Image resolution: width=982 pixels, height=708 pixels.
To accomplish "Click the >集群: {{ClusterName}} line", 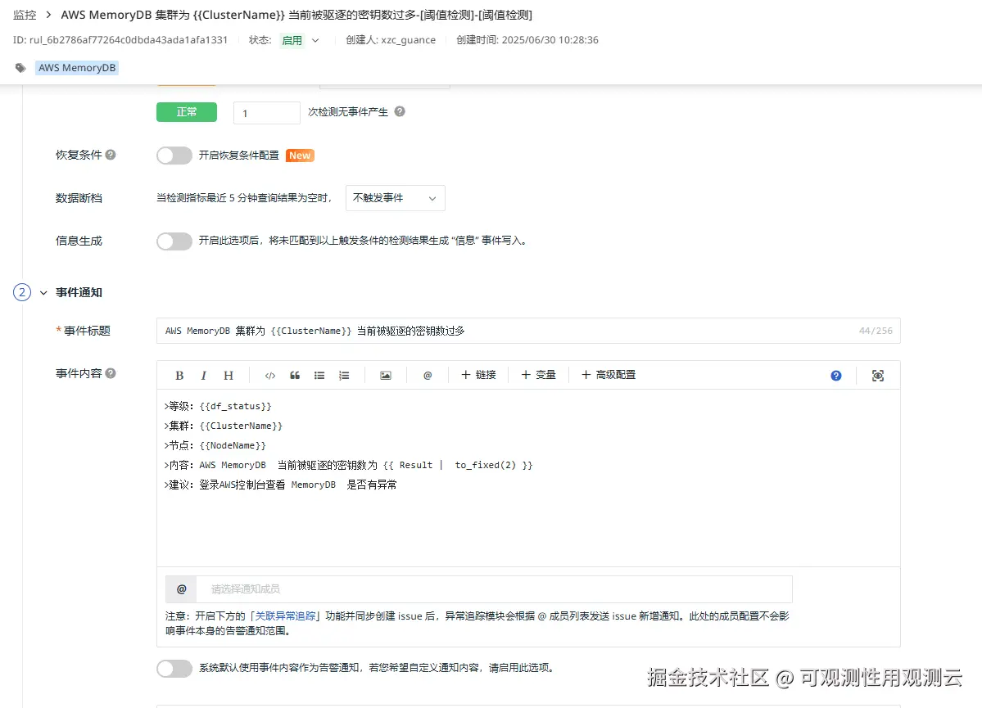I will (x=224, y=426).
